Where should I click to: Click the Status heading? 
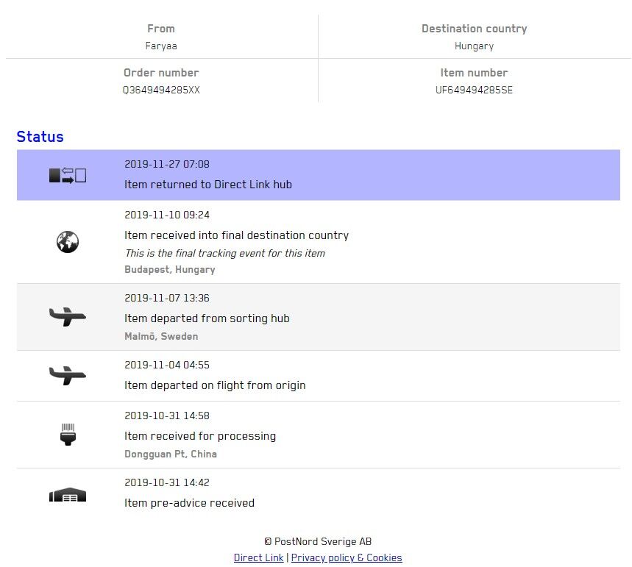pos(40,137)
